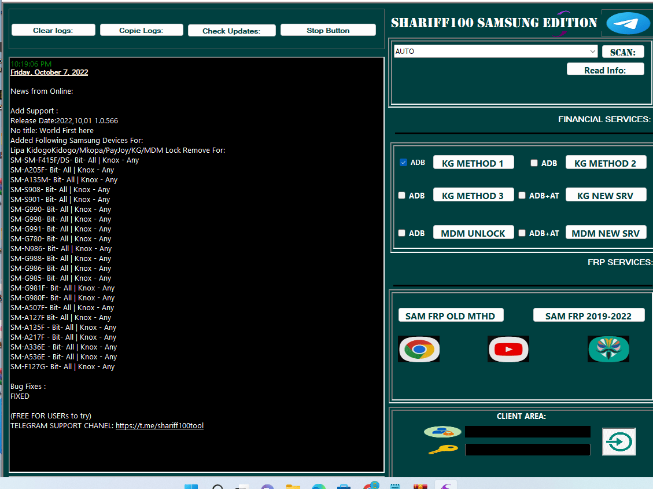The image size is (653, 489).
Task: Check the ADB box beside MDM Unlock
Action: point(402,233)
